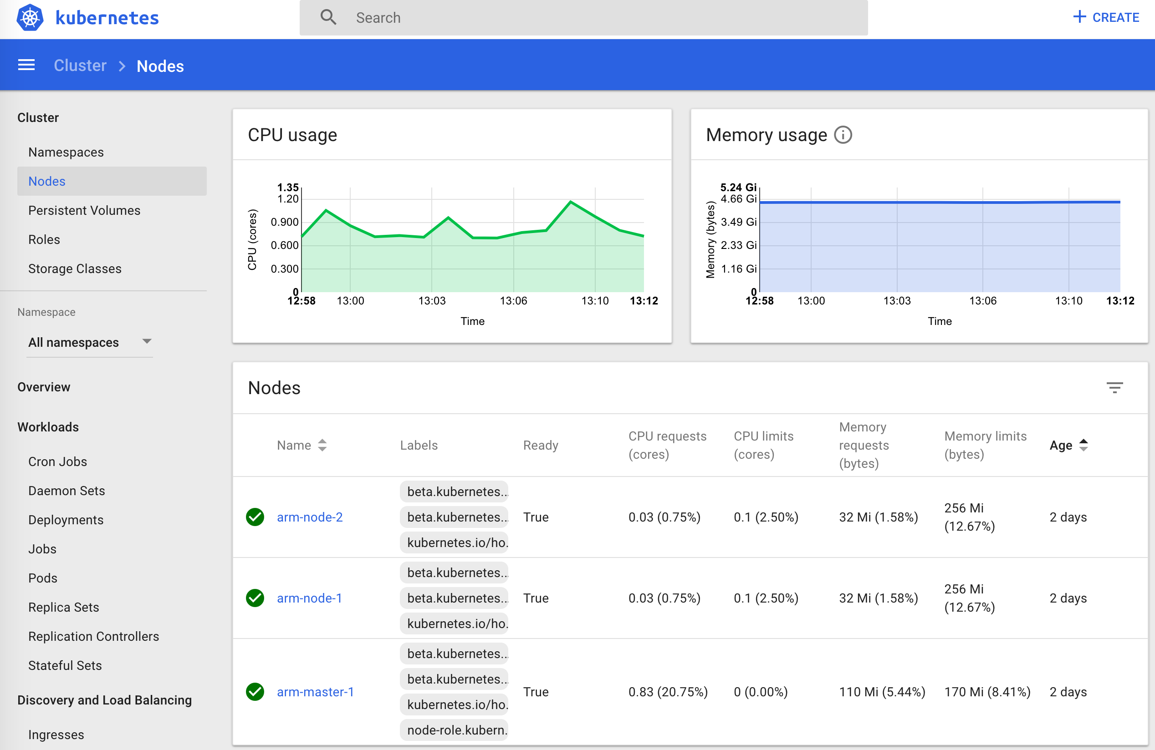Open Pods in sidebar
1155x750 pixels.
coord(43,578)
